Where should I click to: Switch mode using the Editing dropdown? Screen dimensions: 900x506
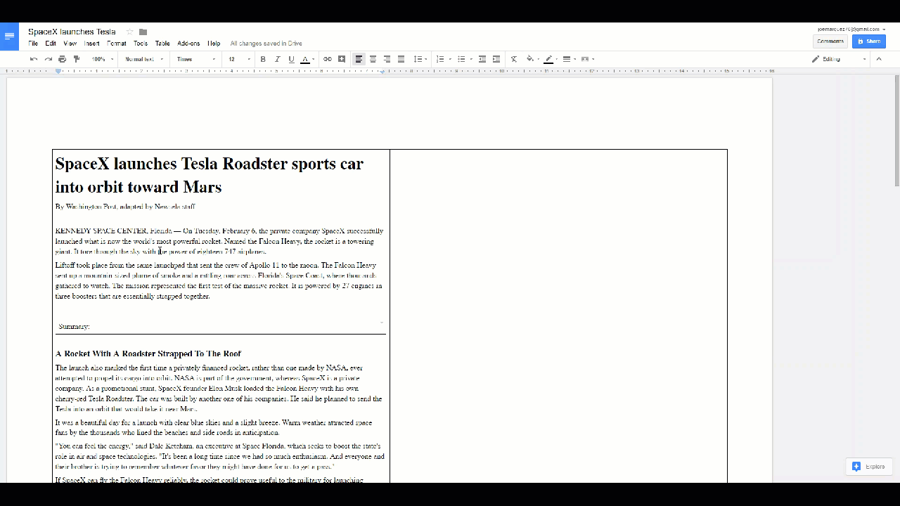[x=840, y=59]
